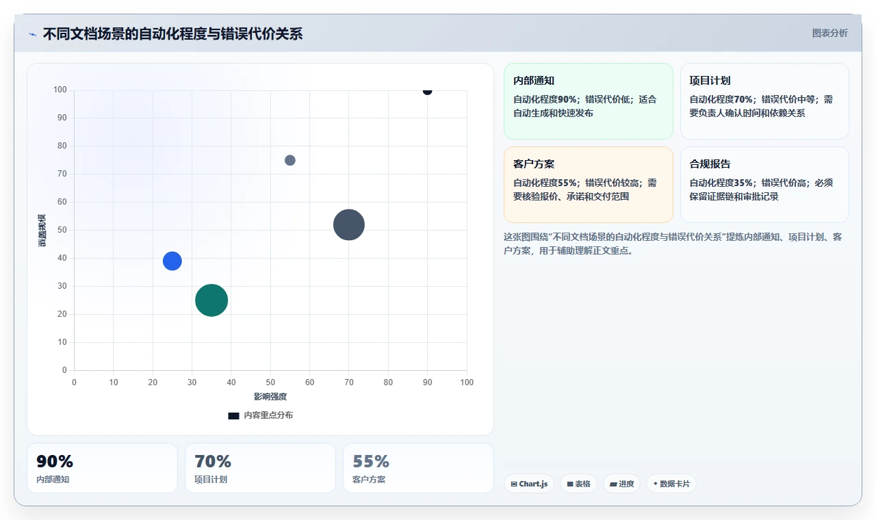This screenshot has width=876, height=520.
Task: Click the main title 不同文档场景的自动化程度与错误代价关系
Action: pyautogui.click(x=172, y=34)
